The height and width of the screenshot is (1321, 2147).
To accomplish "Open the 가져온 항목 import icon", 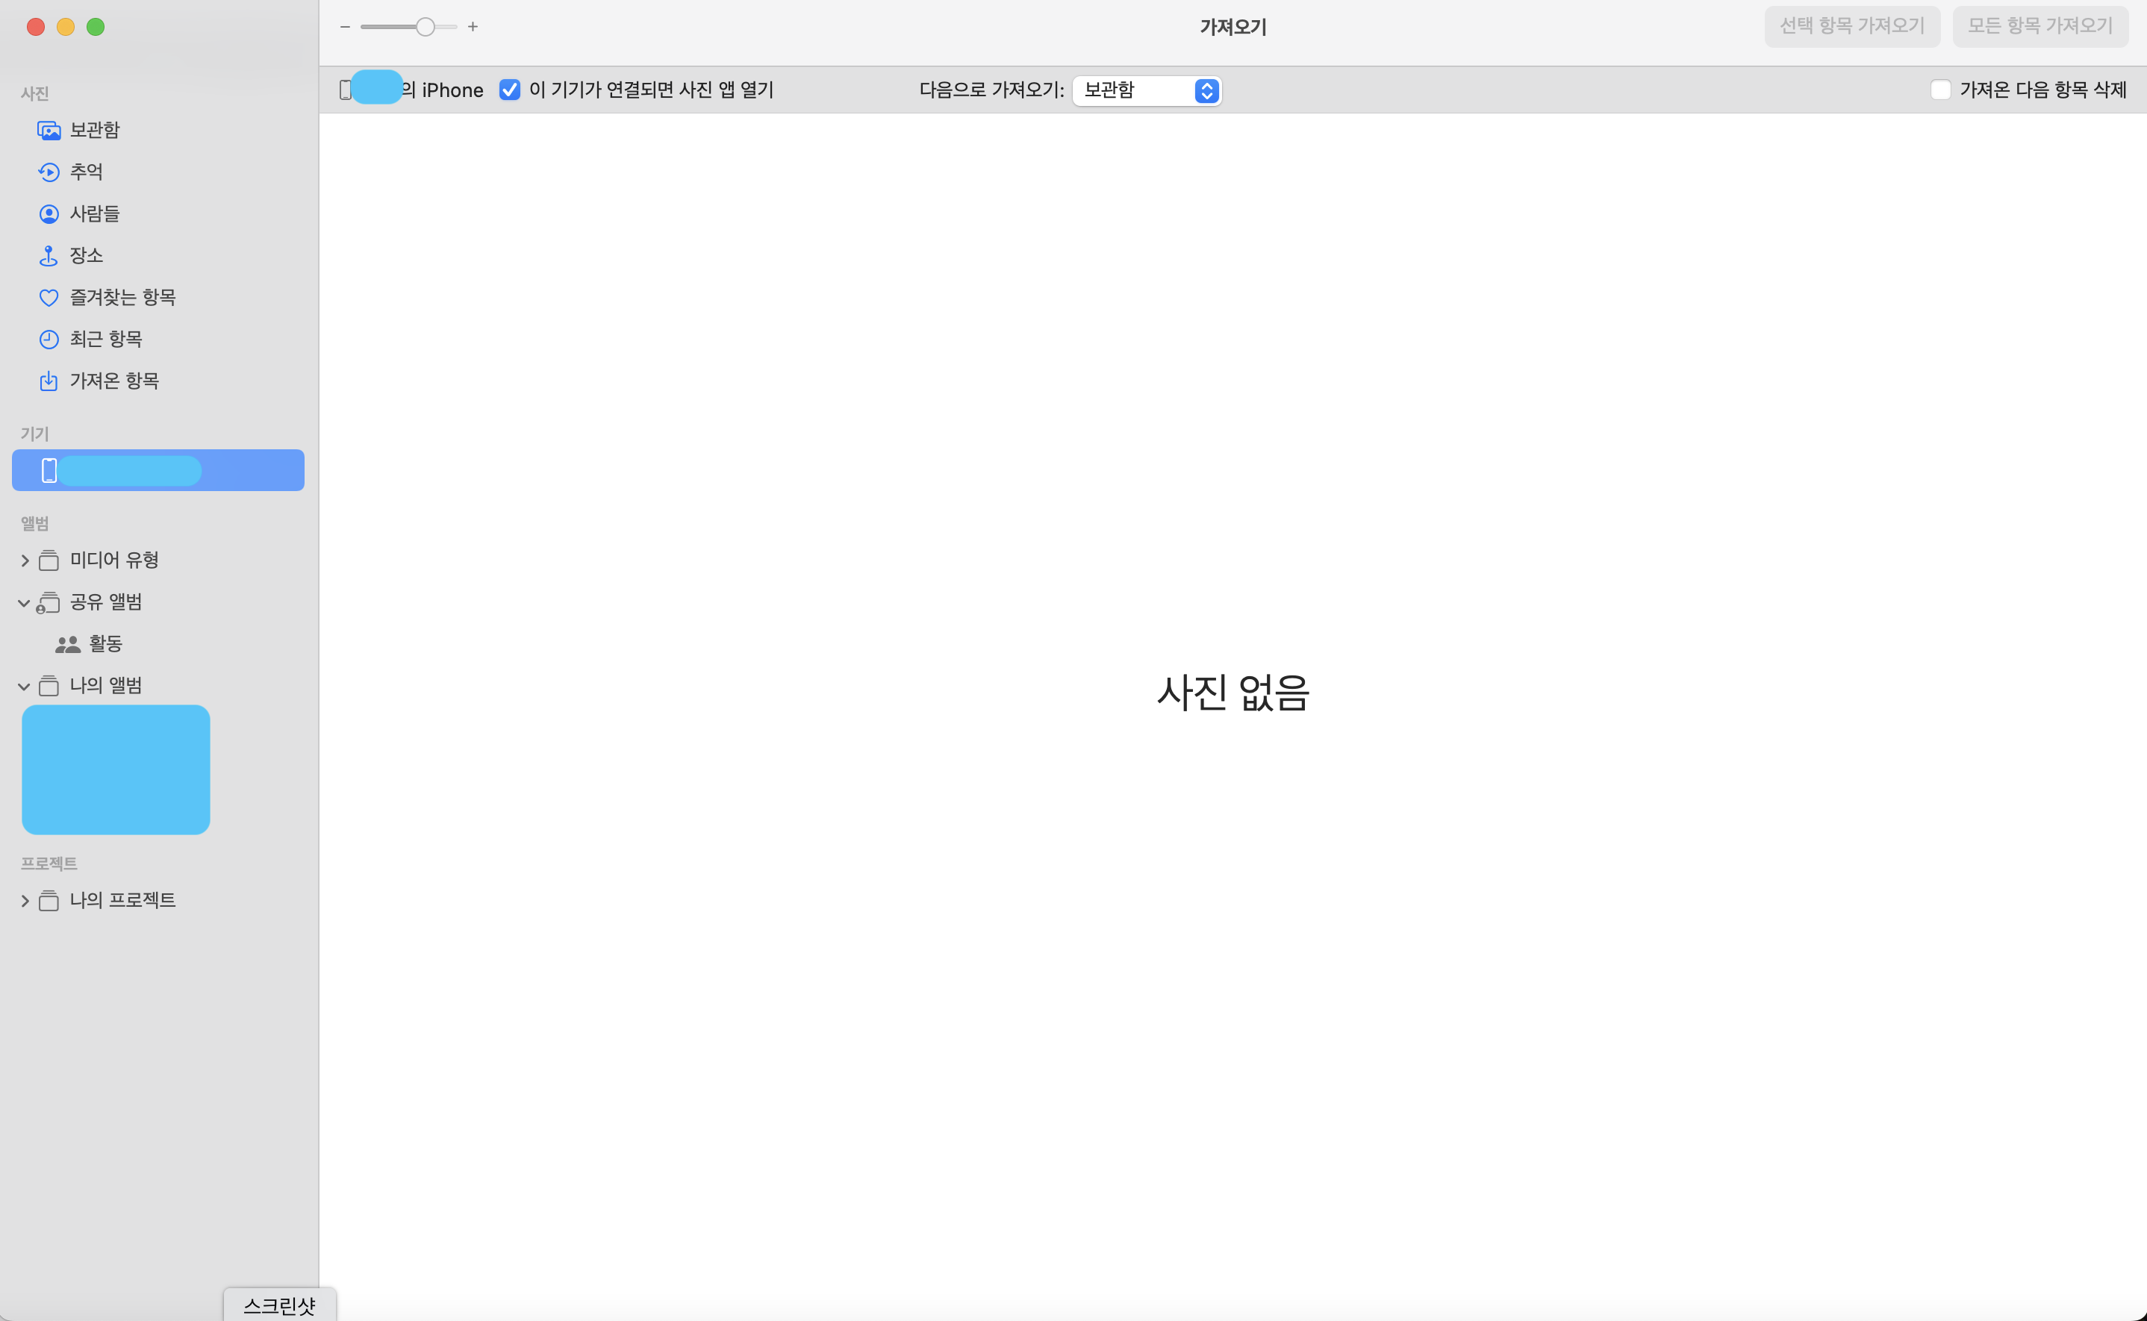I will (x=49, y=381).
